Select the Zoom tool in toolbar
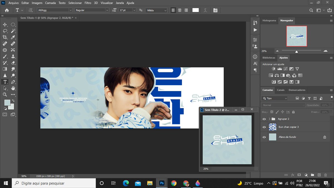334x188 pixels. [x=5, y=94]
